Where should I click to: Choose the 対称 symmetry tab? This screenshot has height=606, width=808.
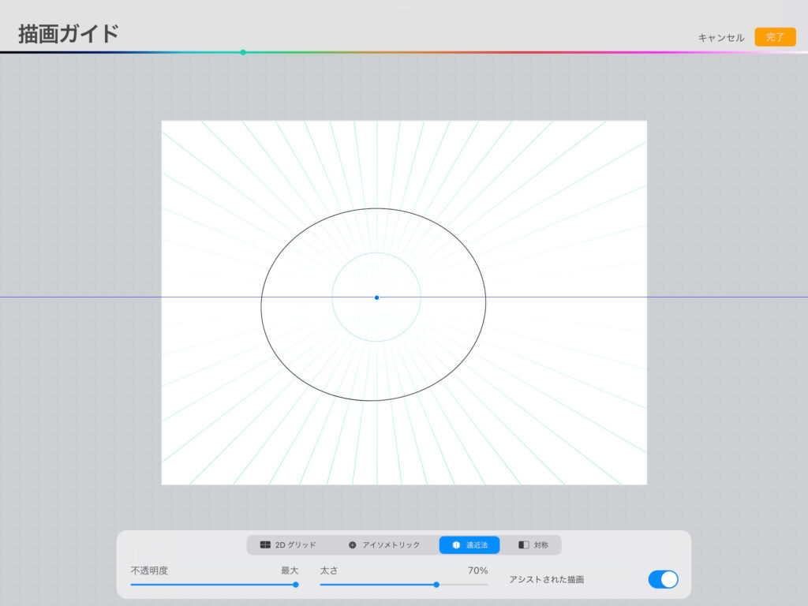click(534, 544)
